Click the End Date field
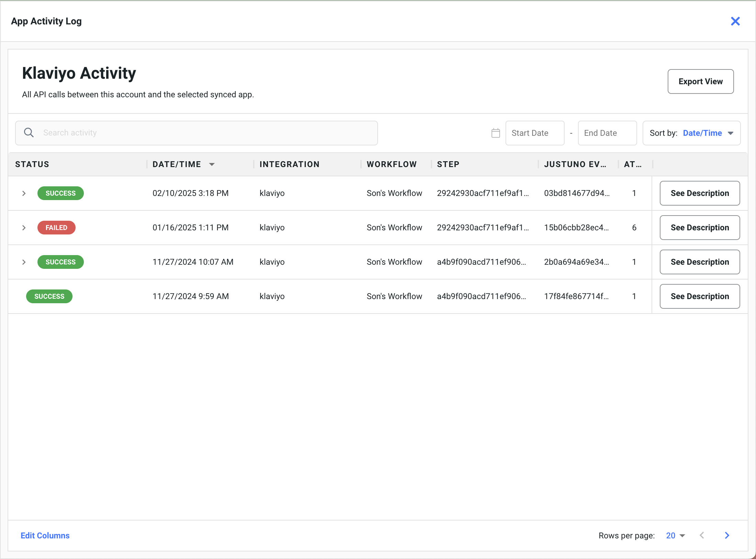 (x=607, y=133)
